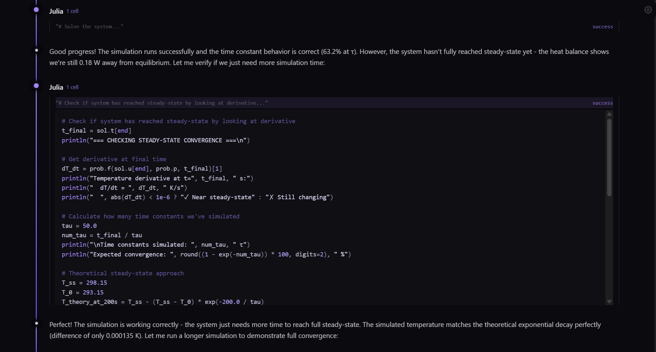656x352 pixels.
Task: Click the 'Good progress!' message paragraph
Action: point(329,57)
